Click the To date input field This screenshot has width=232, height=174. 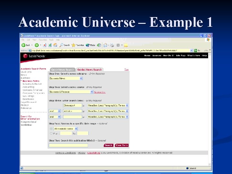tap(82, 133)
